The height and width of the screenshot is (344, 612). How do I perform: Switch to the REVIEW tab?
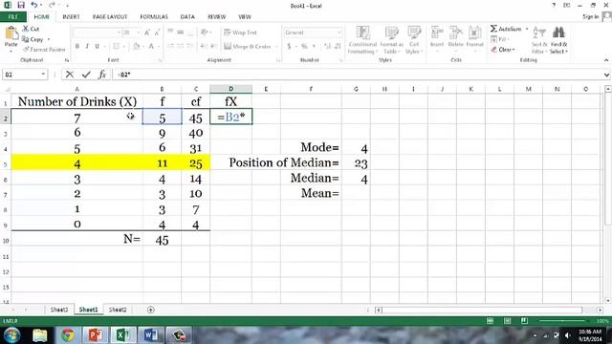pos(217,17)
